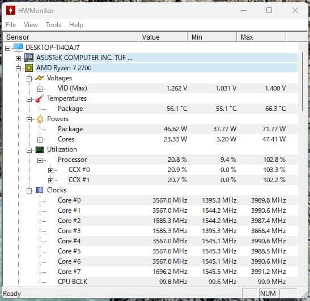Click the 66.3 °C max temperature value
The height and width of the screenshot is (301, 310).
point(275,109)
